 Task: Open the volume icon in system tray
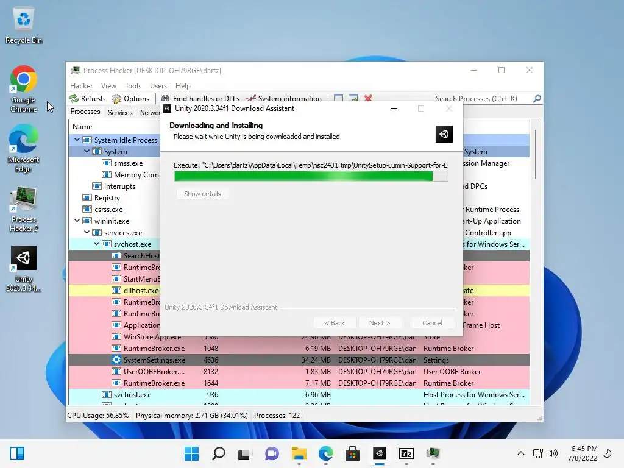(x=552, y=453)
